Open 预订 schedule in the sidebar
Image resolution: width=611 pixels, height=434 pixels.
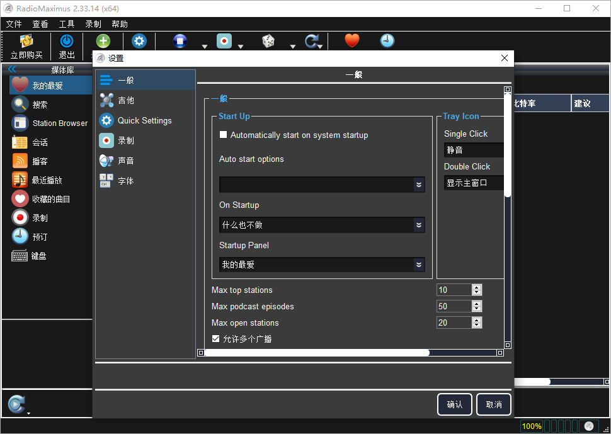coord(51,237)
